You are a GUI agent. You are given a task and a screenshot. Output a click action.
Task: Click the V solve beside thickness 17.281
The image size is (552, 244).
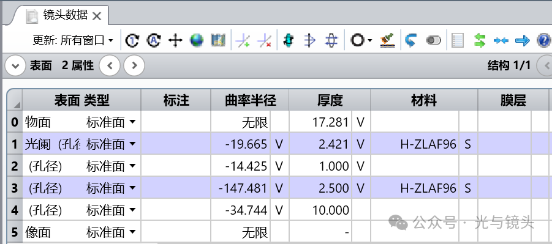tap(360, 122)
